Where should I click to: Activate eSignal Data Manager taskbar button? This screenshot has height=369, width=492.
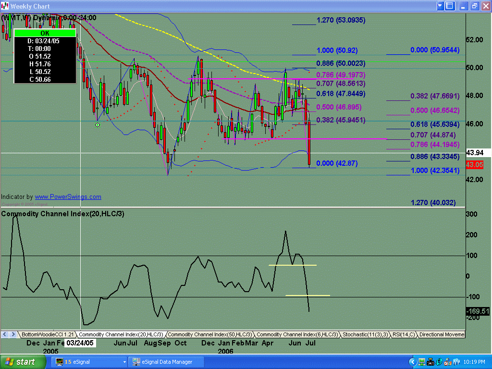click(x=166, y=362)
